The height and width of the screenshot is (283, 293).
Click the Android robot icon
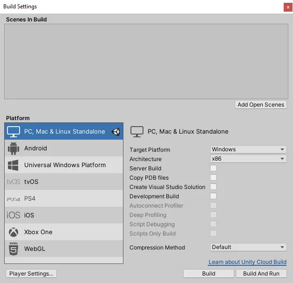tap(14, 148)
